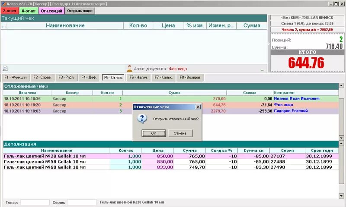
Task: Select row Гель-лак цветной №58 Gellak
Action: point(171,162)
